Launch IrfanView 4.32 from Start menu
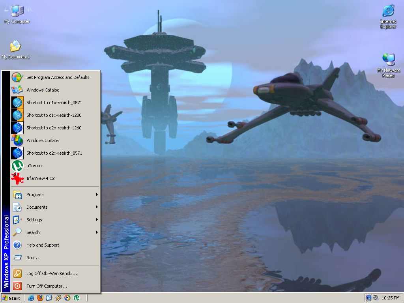This screenshot has width=404, height=303. pos(40,178)
